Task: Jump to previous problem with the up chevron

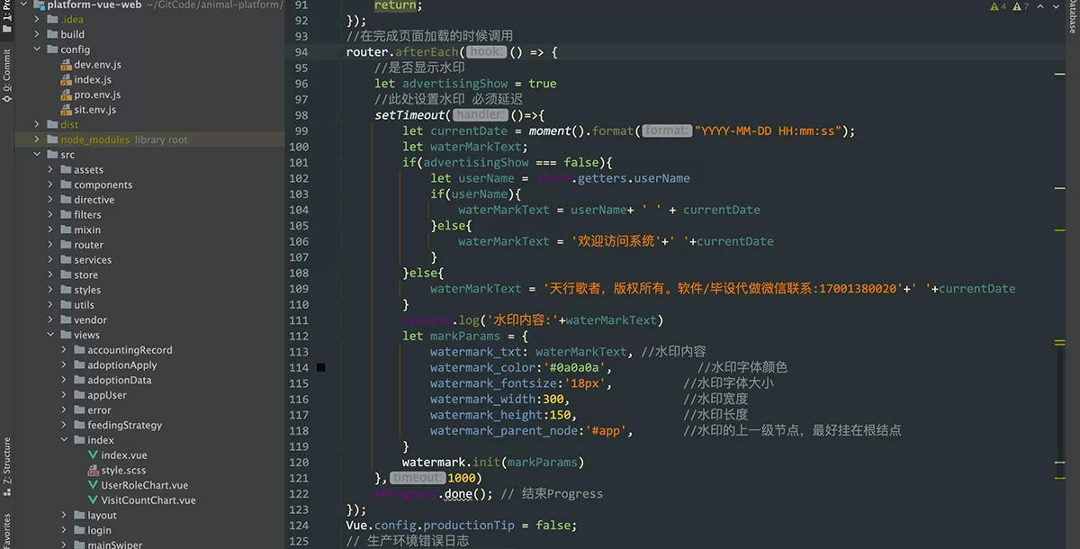Action: 1041,6
